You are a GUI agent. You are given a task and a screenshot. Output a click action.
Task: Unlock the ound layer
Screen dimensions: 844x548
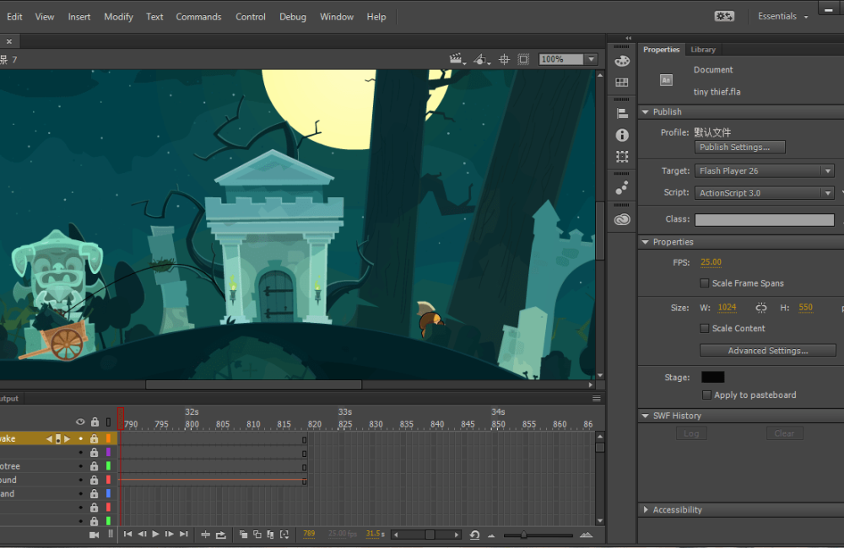[x=95, y=480]
